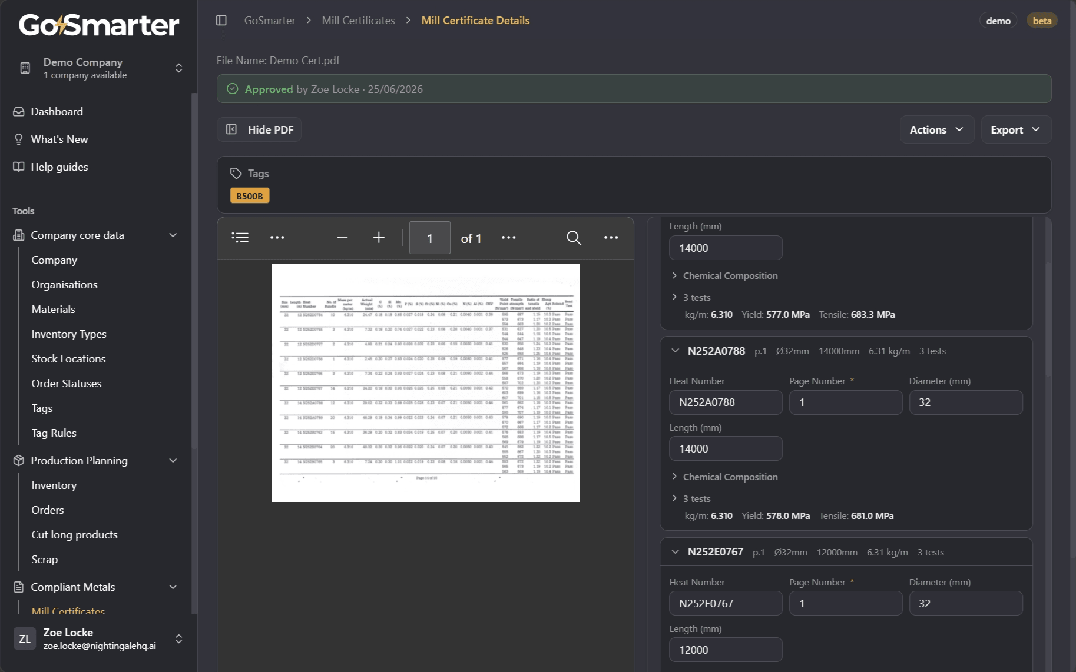Open Inventory Types
1076x672 pixels.
pyautogui.click(x=69, y=334)
